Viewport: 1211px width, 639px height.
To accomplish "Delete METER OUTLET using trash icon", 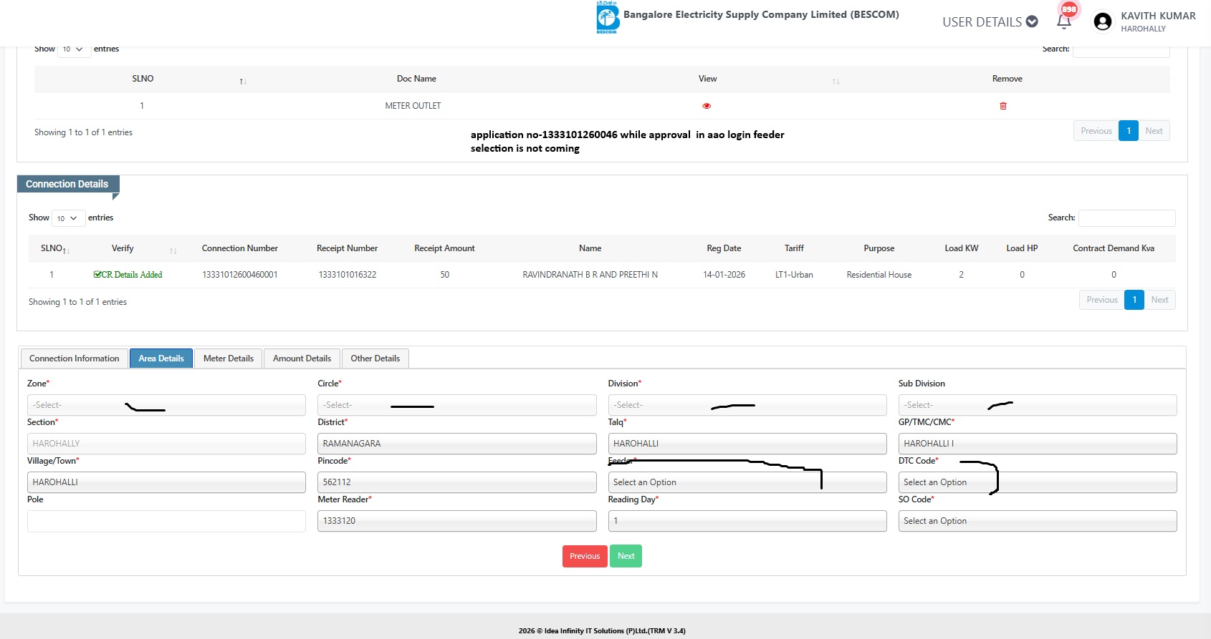I will coord(1003,106).
